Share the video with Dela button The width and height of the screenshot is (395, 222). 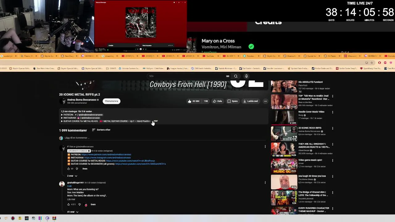click(218, 101)
